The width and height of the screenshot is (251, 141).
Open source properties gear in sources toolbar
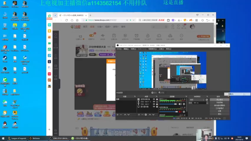(x=146, y=115)
